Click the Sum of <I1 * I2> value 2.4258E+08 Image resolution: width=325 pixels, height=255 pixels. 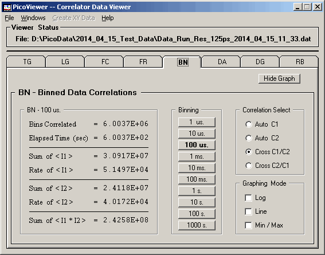coord(126,220)
